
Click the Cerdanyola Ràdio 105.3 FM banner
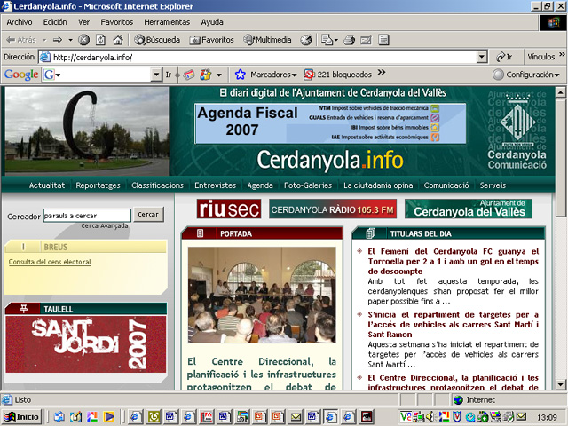tap(333, 209)
